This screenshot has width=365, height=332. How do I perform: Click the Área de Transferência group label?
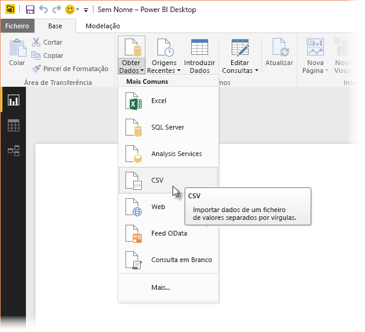point(58,83)
